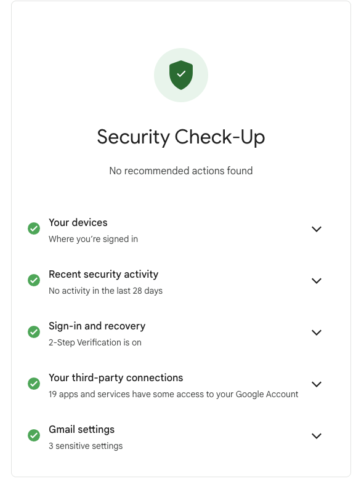Select the Sign-in and recovery heading
Viewport: 364px width, 484px height.
97,326
